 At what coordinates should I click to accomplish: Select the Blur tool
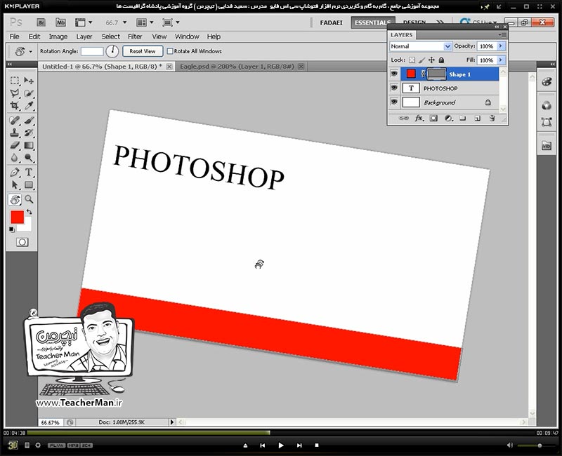[x=15, y=158]
